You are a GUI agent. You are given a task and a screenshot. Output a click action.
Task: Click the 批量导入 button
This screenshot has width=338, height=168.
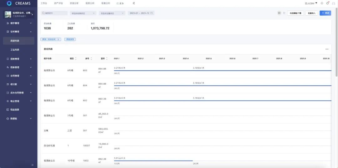[x=312, y=13]
